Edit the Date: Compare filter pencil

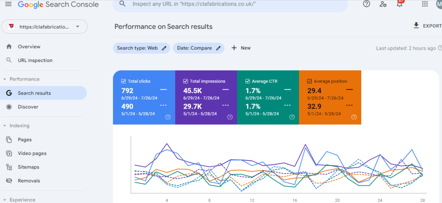coord(218,48)
